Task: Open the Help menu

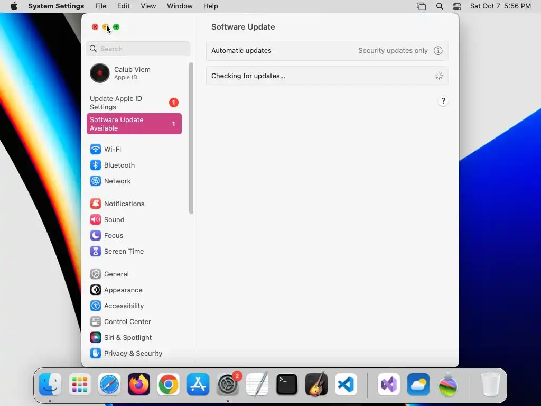Action: [x=210, y=6]
